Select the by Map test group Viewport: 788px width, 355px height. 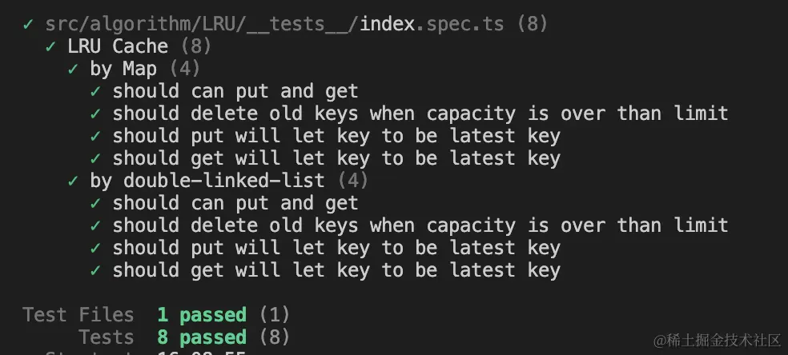123,69
